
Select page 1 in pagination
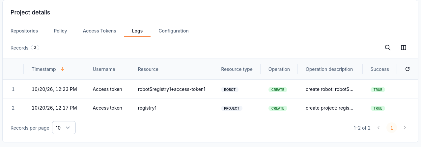[x=392, y=128]
